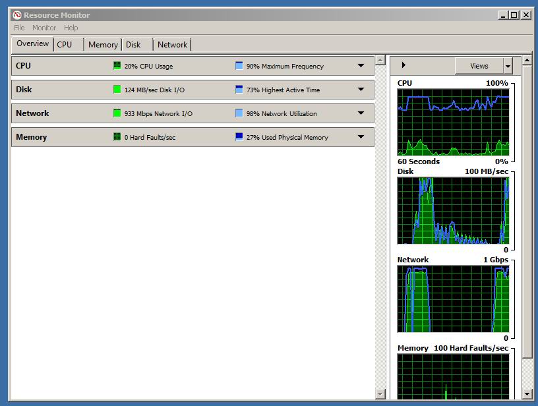Switch to the Disk tab
Screen dimensions: 538x406
coord(134,45)
